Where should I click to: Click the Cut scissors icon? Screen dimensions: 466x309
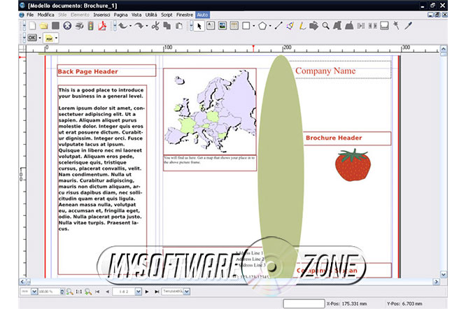[156, 26]
